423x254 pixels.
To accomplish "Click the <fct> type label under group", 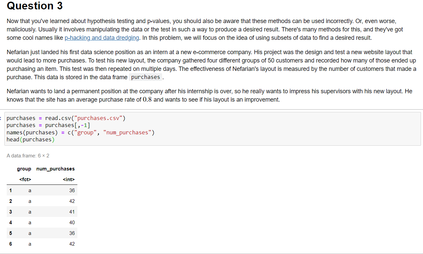I will (25, 179).
